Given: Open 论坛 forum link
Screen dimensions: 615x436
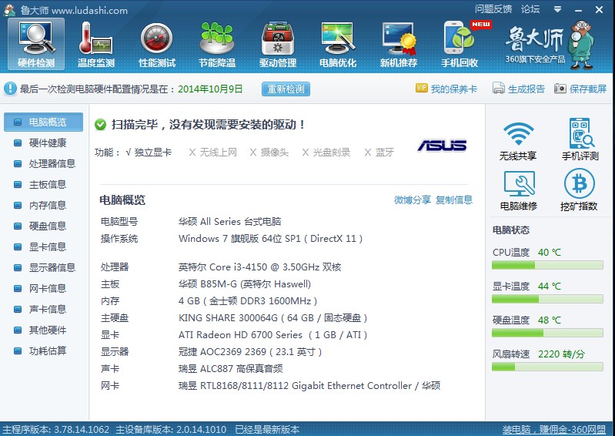Looking at the screenshot, I should point(530,9).
